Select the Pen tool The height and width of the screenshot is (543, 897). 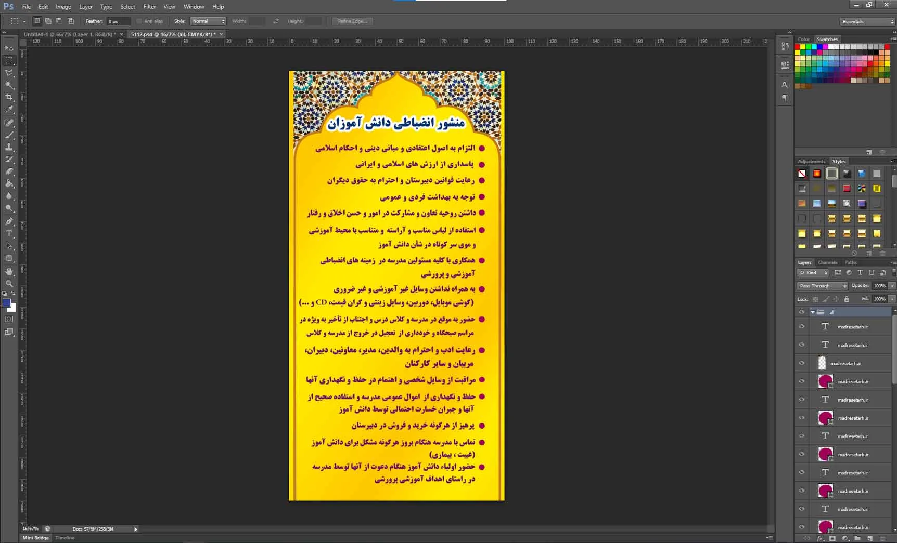tap(9, 221)
